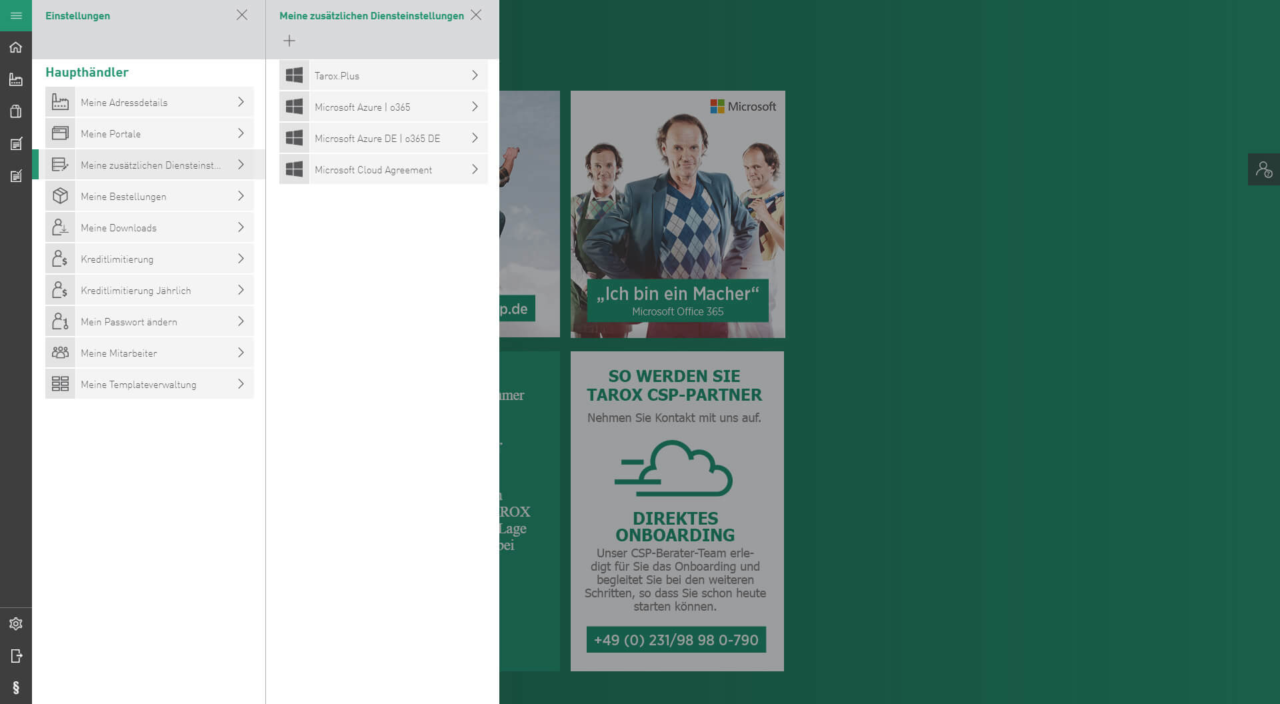1280x704 pixels.
Task: Click the Meine Mitarbeiter group icon
Action: 60,353
